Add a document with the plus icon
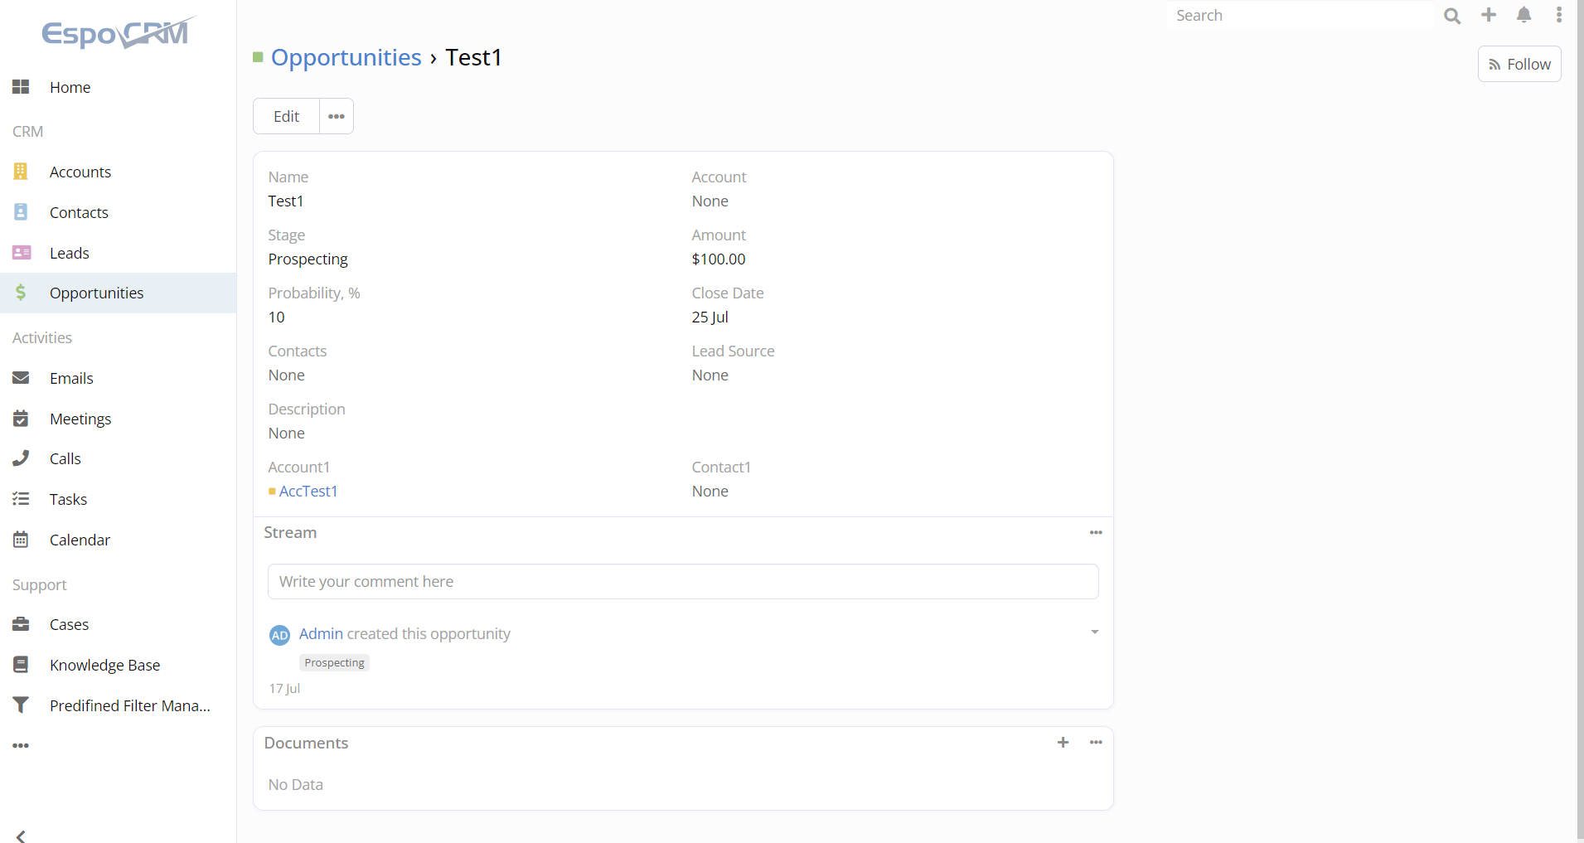 pyautogui.click(x=1063, y=743)
